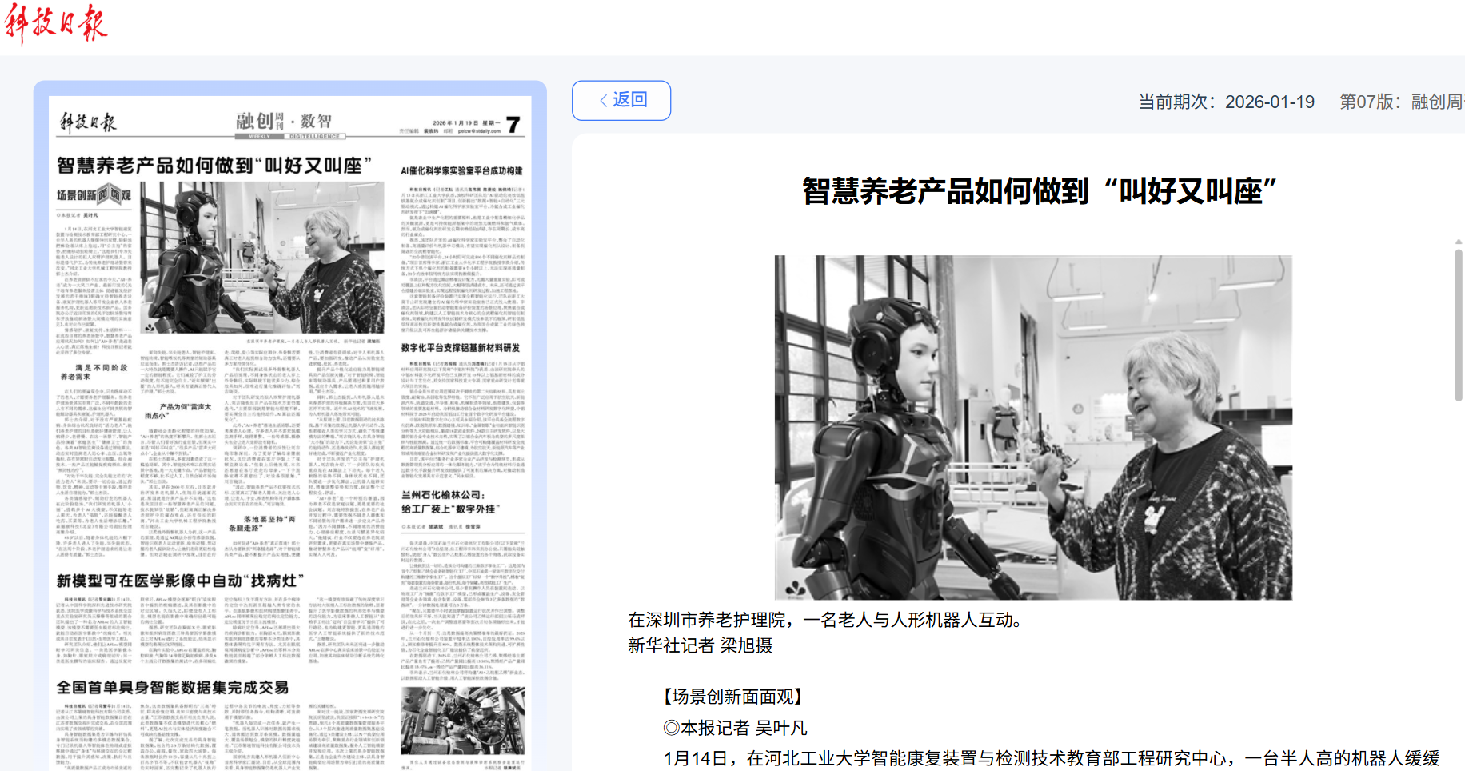Click the factory workers photo in page preview

pos(462,720)
